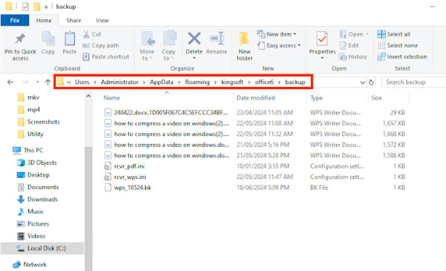This screenshot has height=271, width=446.
Task: Click the Properties checkmark icon
Action: [x=323, y=39]
